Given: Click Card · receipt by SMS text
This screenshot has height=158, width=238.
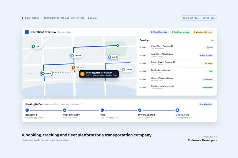Looking at the screenshot, I should [109, 118].
